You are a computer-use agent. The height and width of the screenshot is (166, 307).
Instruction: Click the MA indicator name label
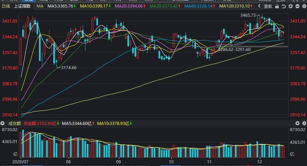click(40, 6)
